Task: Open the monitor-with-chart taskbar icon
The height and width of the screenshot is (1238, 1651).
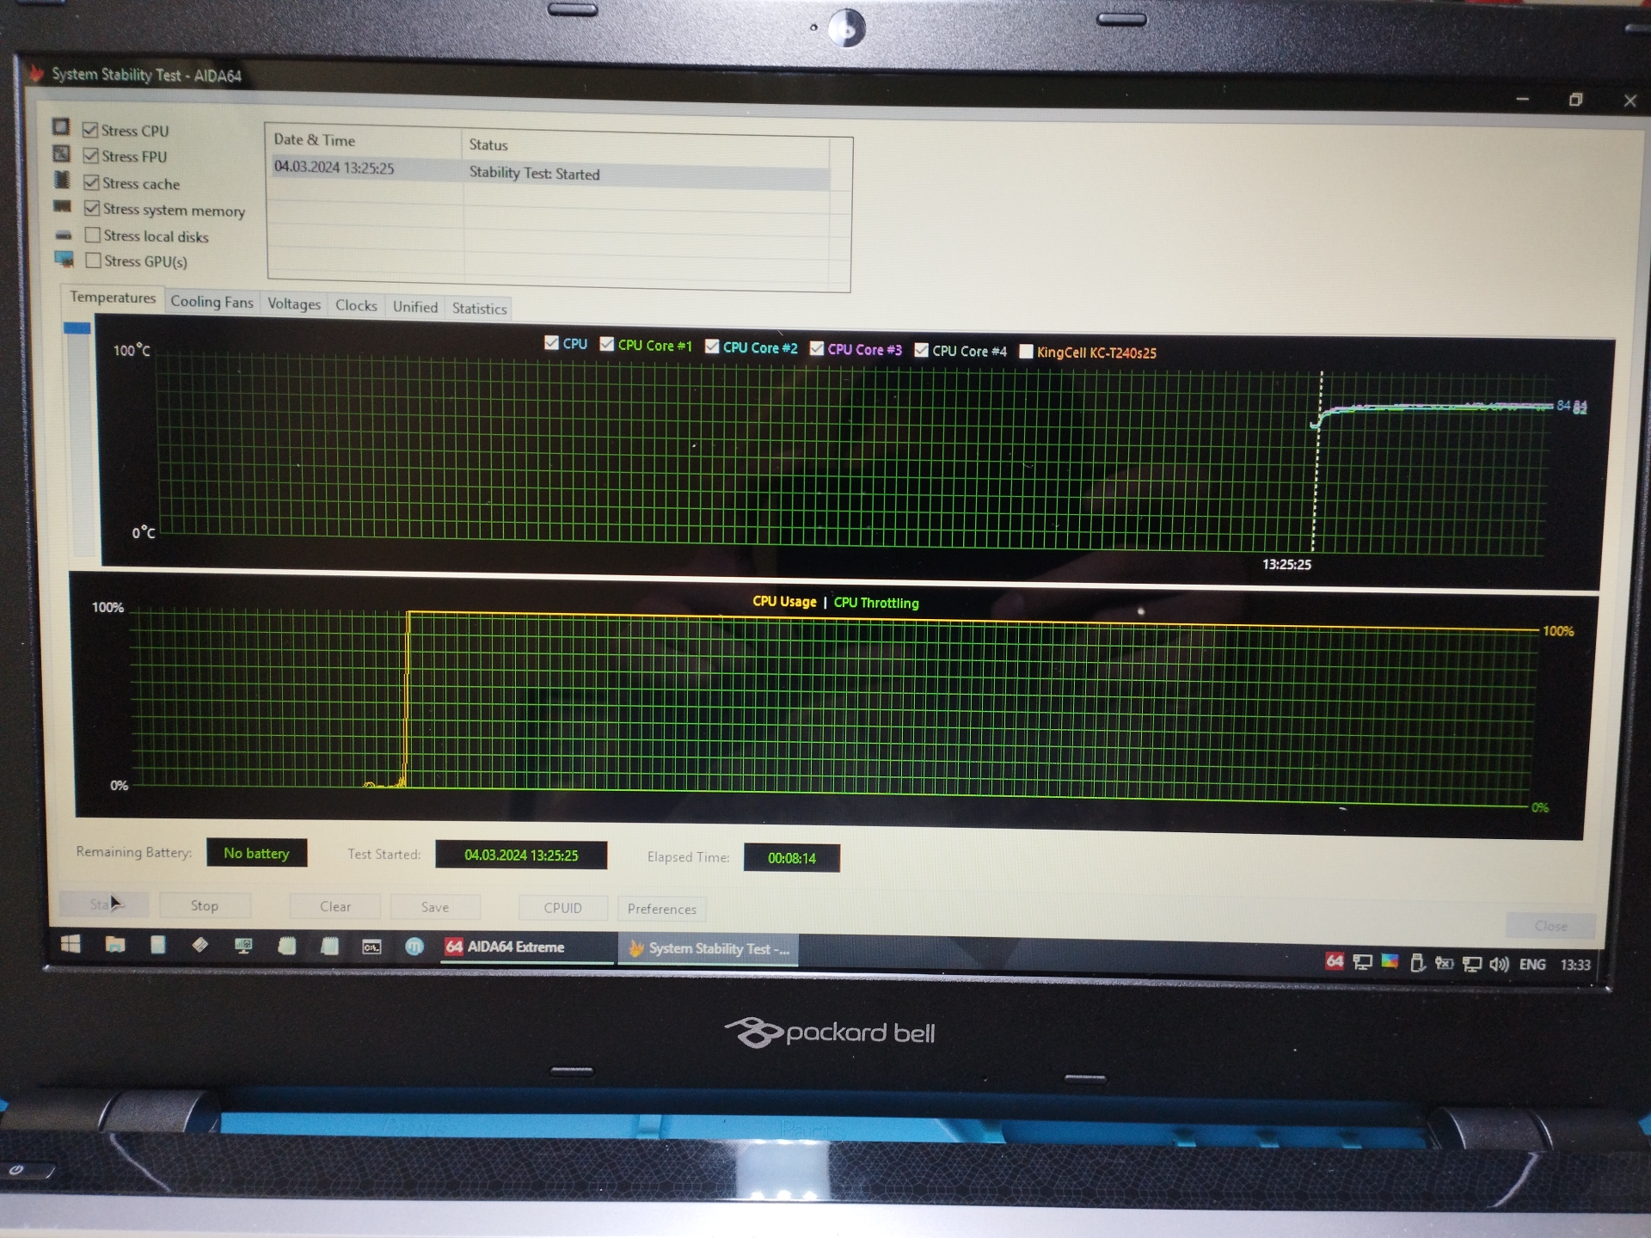Action: pyautogui.click(x=243, y=946)
